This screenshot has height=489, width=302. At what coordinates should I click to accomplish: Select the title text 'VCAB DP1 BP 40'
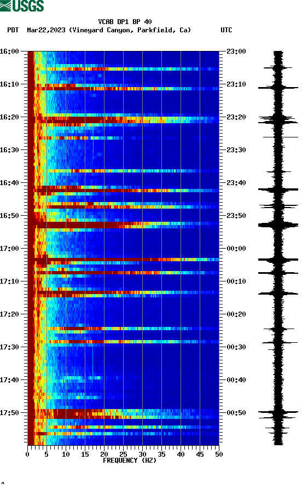point(125,22)
